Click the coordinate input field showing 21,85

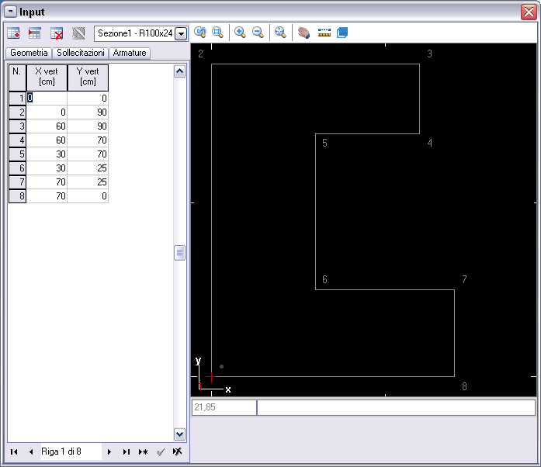224,407
